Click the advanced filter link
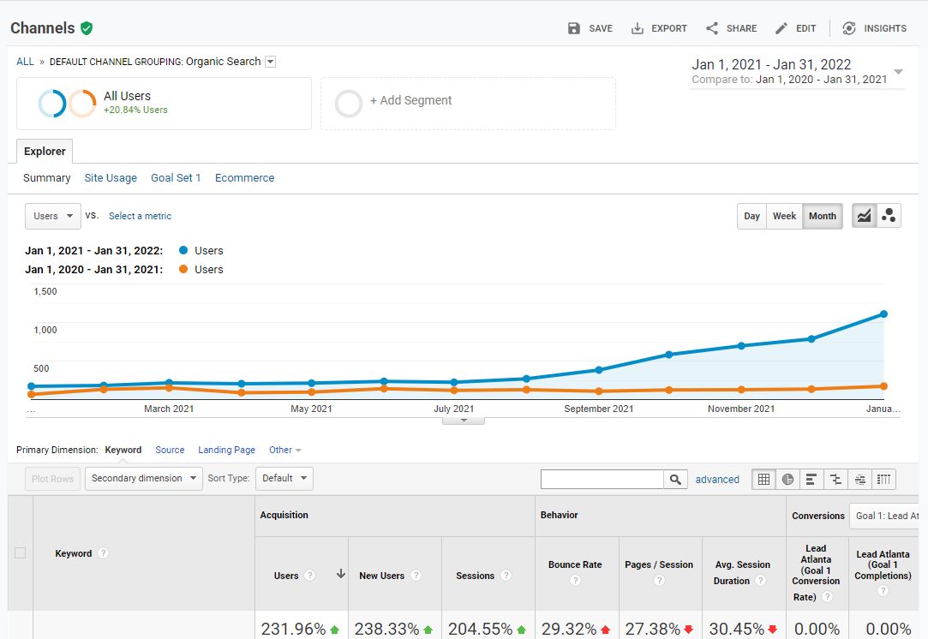928x639 pixels. (x=717, y=480)
